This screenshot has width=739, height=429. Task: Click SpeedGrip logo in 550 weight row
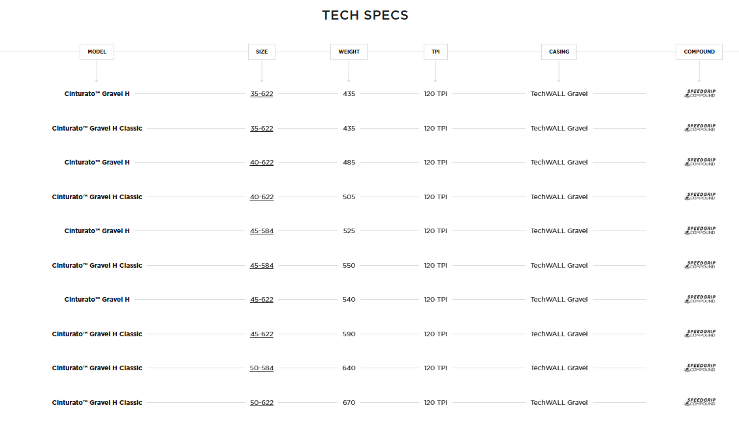pos(700,265)
